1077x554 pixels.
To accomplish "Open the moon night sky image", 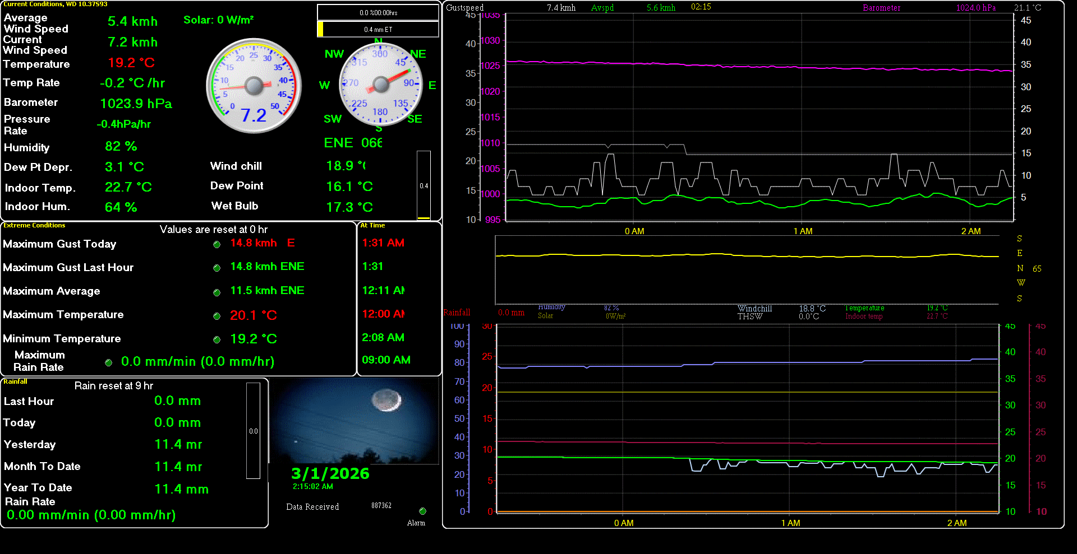I will (355, 421).
